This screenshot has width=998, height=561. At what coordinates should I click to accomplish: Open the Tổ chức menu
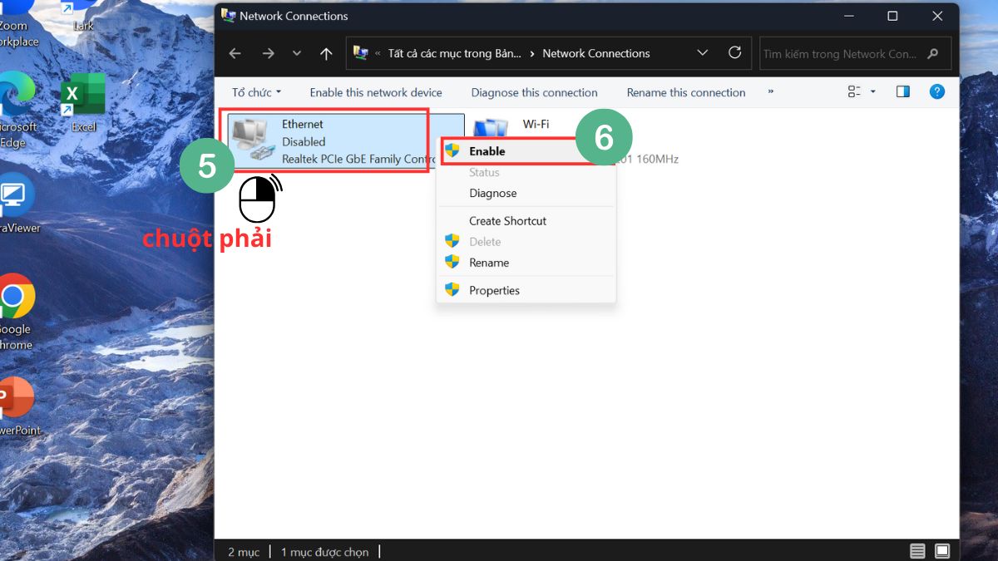click(256, 92)
